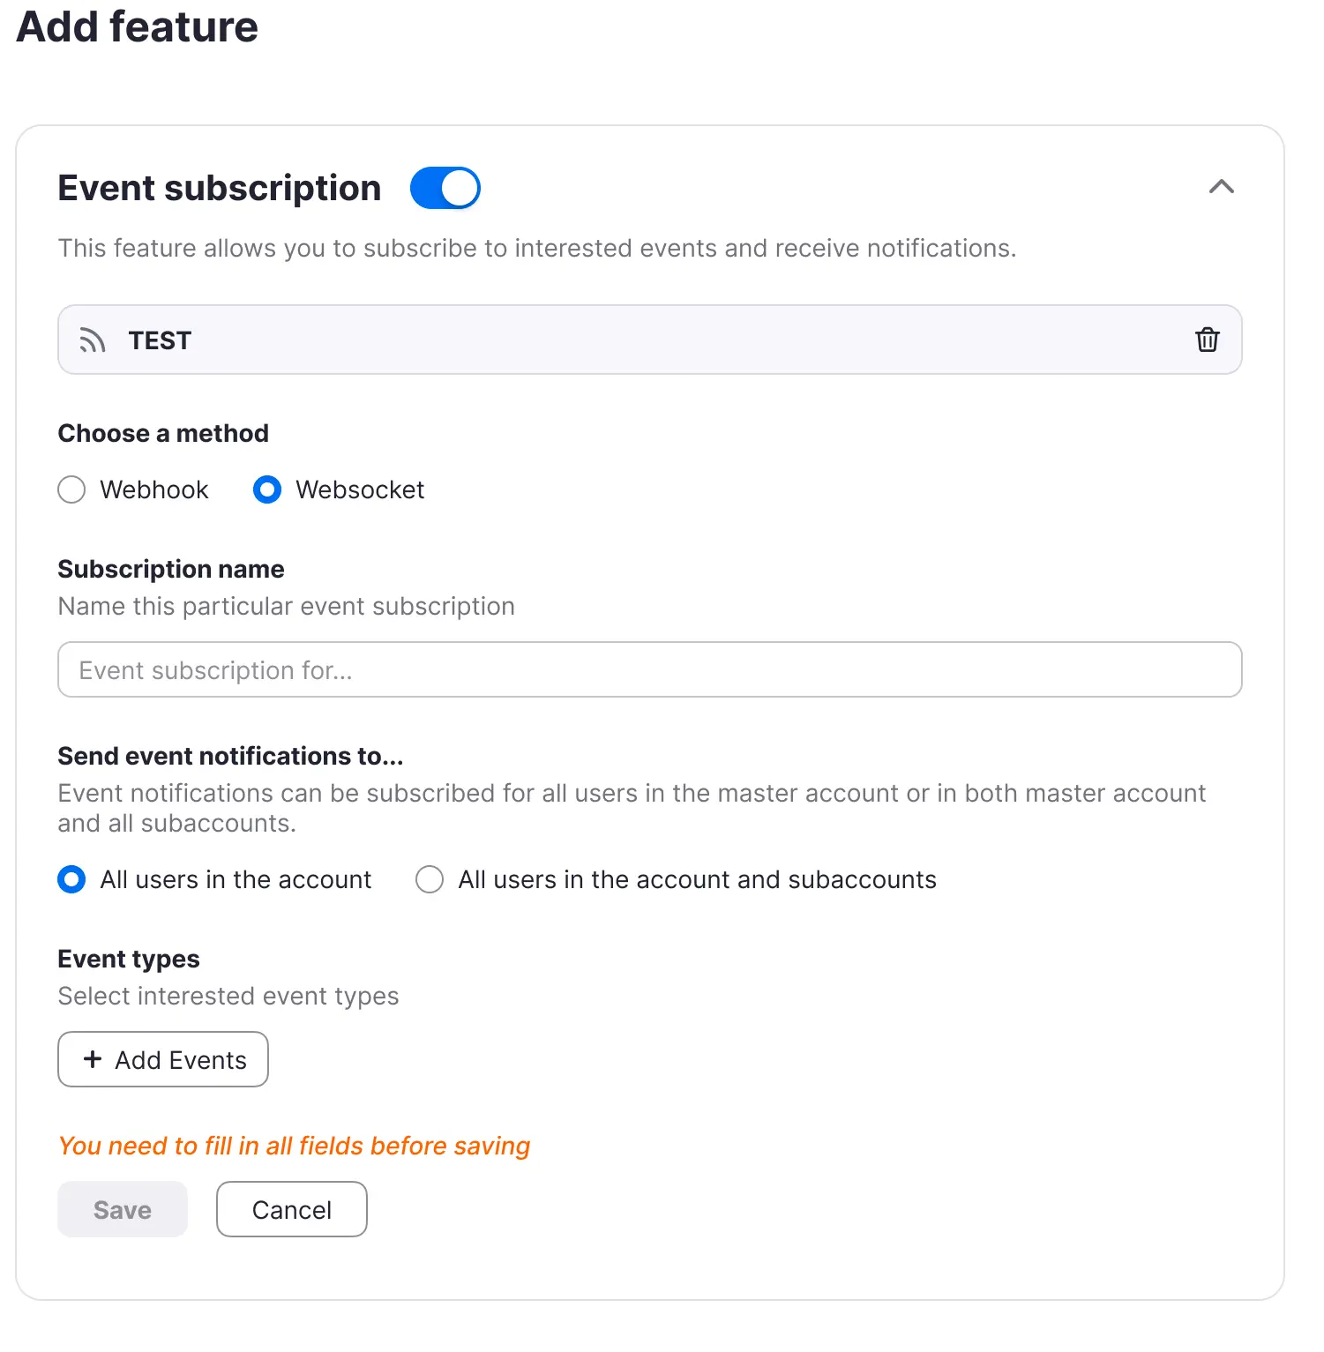Select the Webhook method option

[x=71, y=489]
